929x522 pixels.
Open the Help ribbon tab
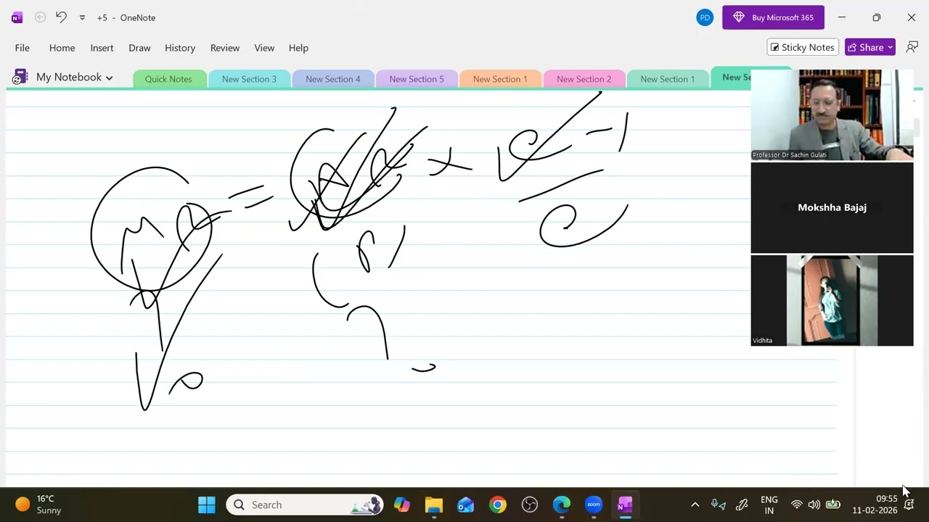(298, 48)
